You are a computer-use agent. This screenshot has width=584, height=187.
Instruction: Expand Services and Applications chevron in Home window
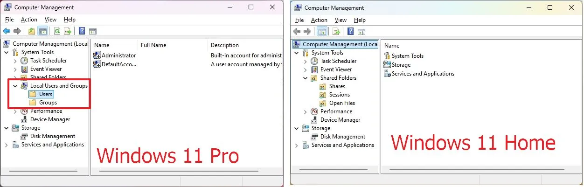click(x=296, y=145)
